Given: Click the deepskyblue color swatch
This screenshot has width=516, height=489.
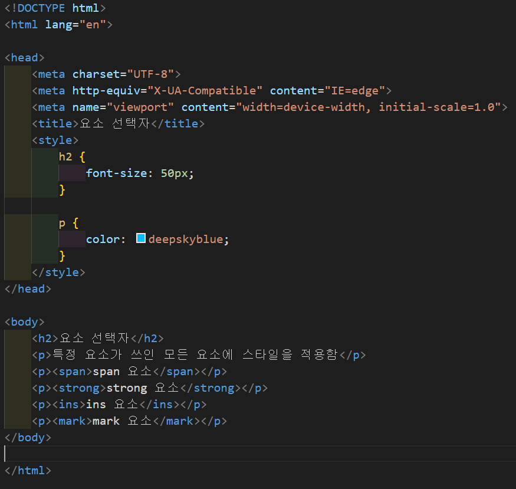Looking at the screenshot, I should coord(141,238).
